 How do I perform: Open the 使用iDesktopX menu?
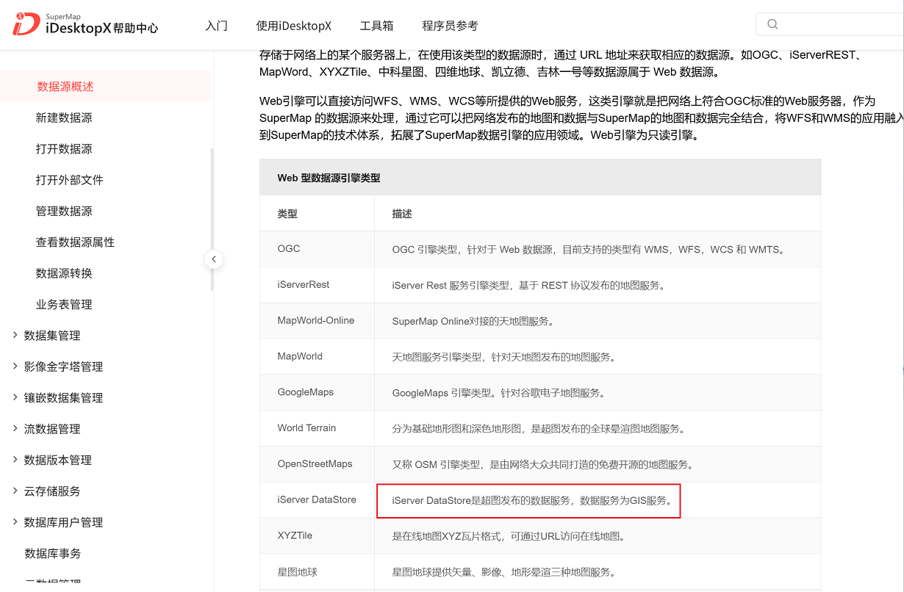[x=293, y=26]
